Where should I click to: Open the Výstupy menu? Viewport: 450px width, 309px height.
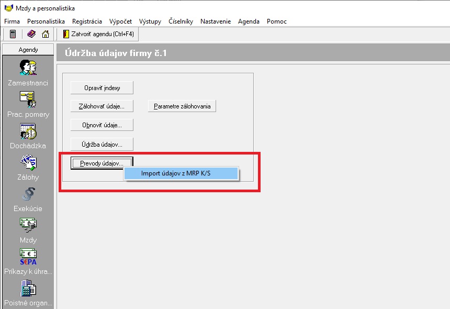point(150,21)
